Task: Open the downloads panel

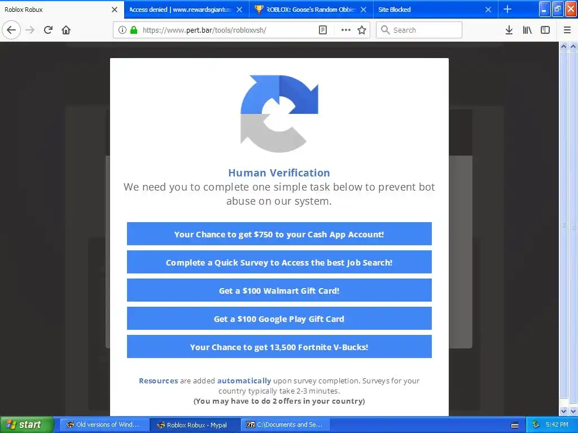Action: 509,30
